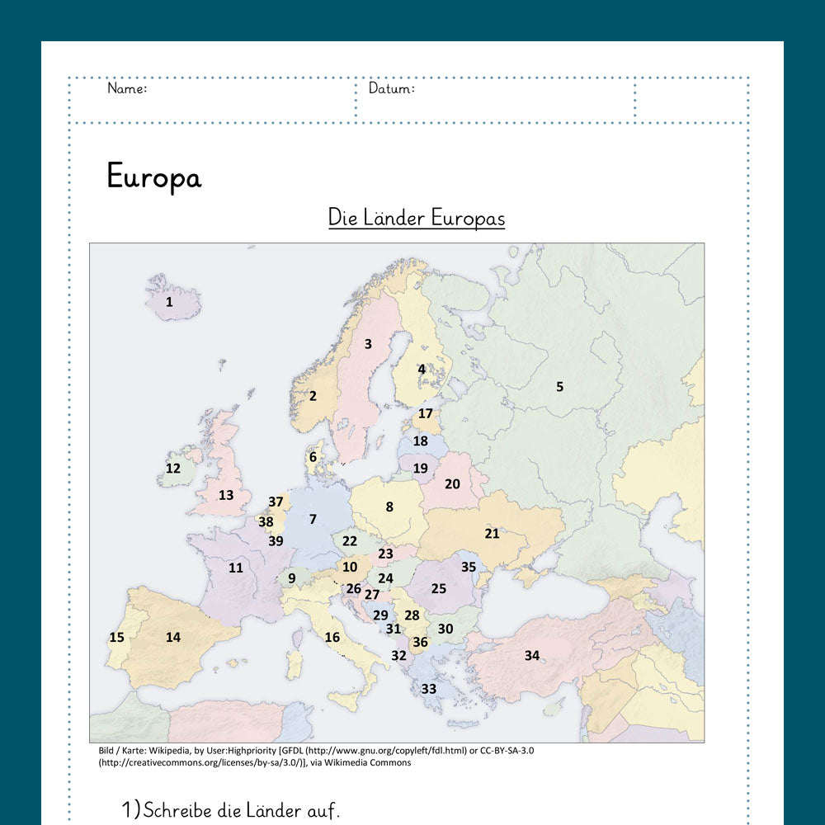Click the number 21 on Ukraine
This screenshot has height=825, width=825.
pyautogui.click(x=492, y=534)
